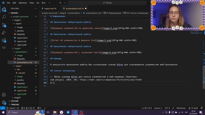Open the Go menu
Viewport: 205px width, 115px height.
click(x=38, y=3)
